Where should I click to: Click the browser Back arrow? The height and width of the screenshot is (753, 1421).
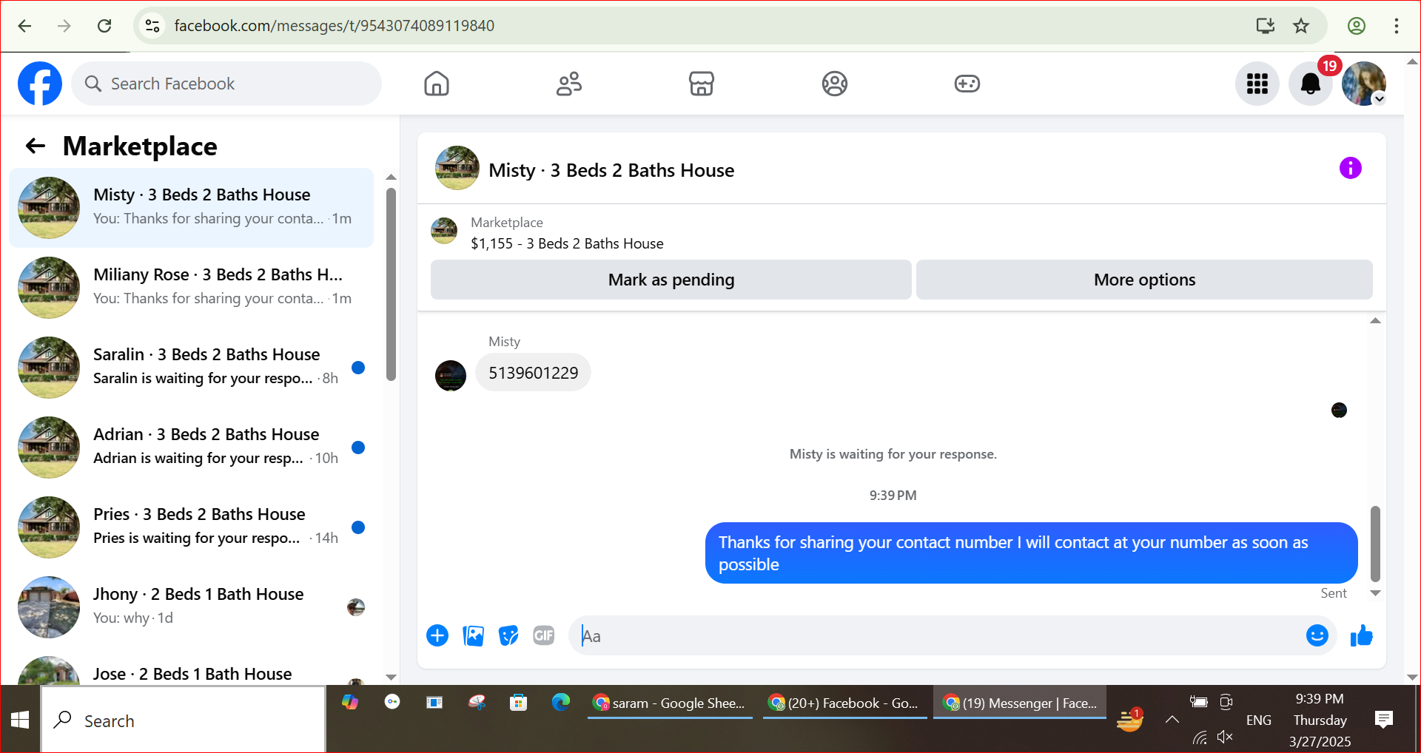coord(24,26)
